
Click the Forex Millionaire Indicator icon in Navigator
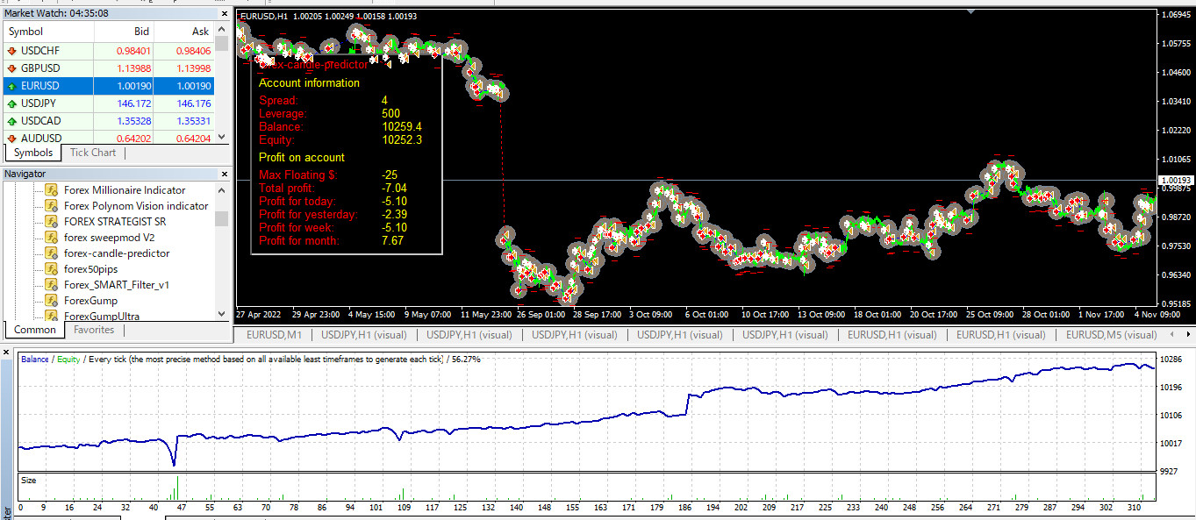click(x=51, y=190)
